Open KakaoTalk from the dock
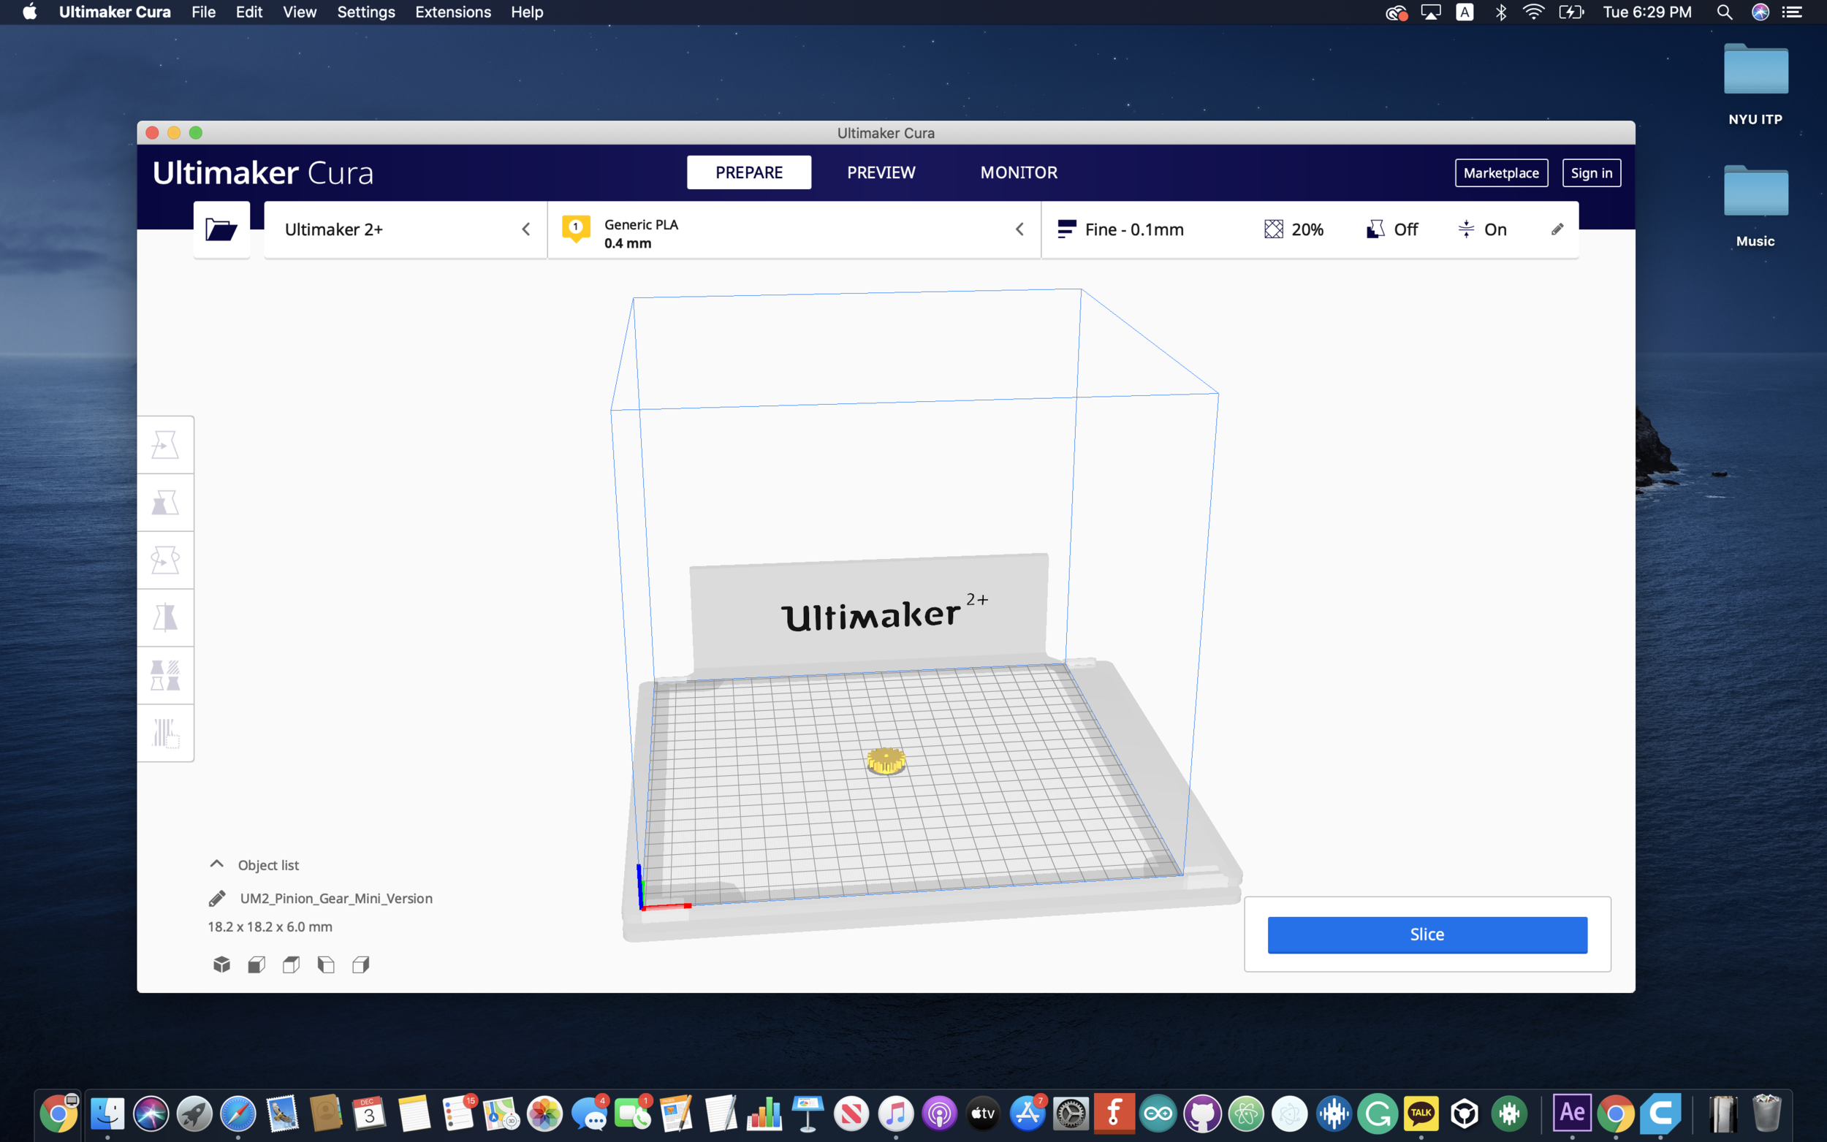 coord(1421,1114)
